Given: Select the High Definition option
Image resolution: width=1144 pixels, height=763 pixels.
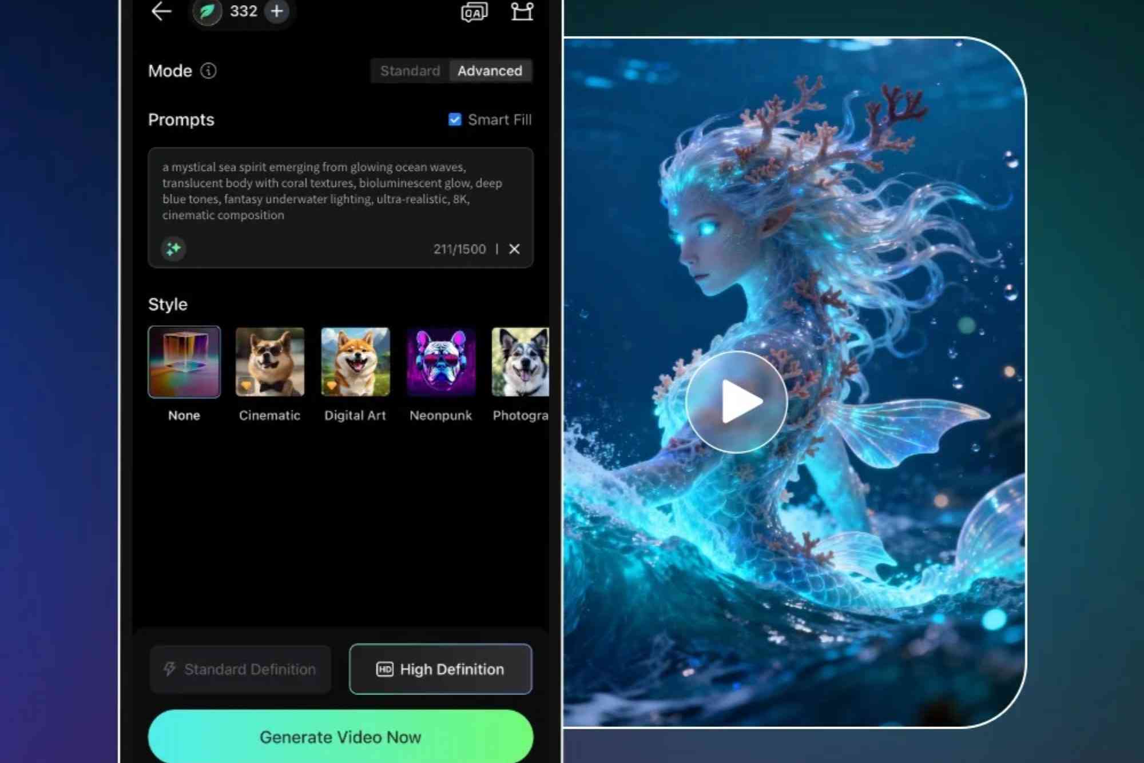Looking at the screenshot, I should (x=440, y=669).
